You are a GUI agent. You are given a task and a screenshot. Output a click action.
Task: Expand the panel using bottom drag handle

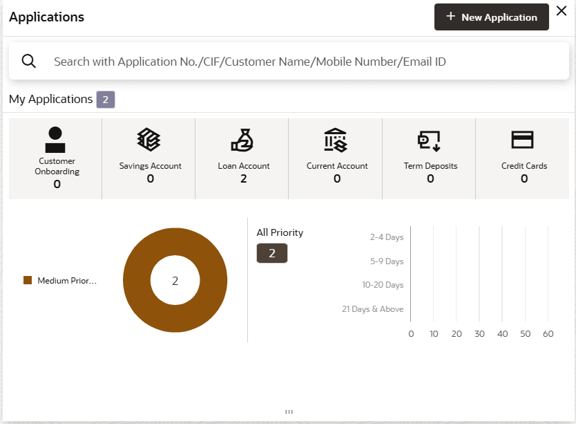[x=289, y=412]
